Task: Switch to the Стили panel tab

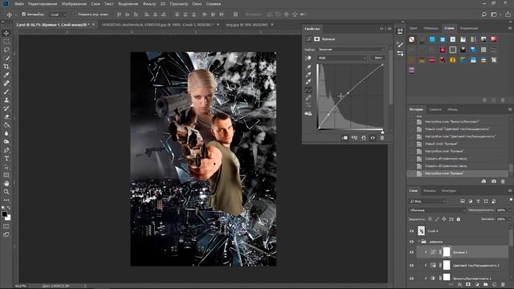Action: pyautogui.click(x=449, y=28)
